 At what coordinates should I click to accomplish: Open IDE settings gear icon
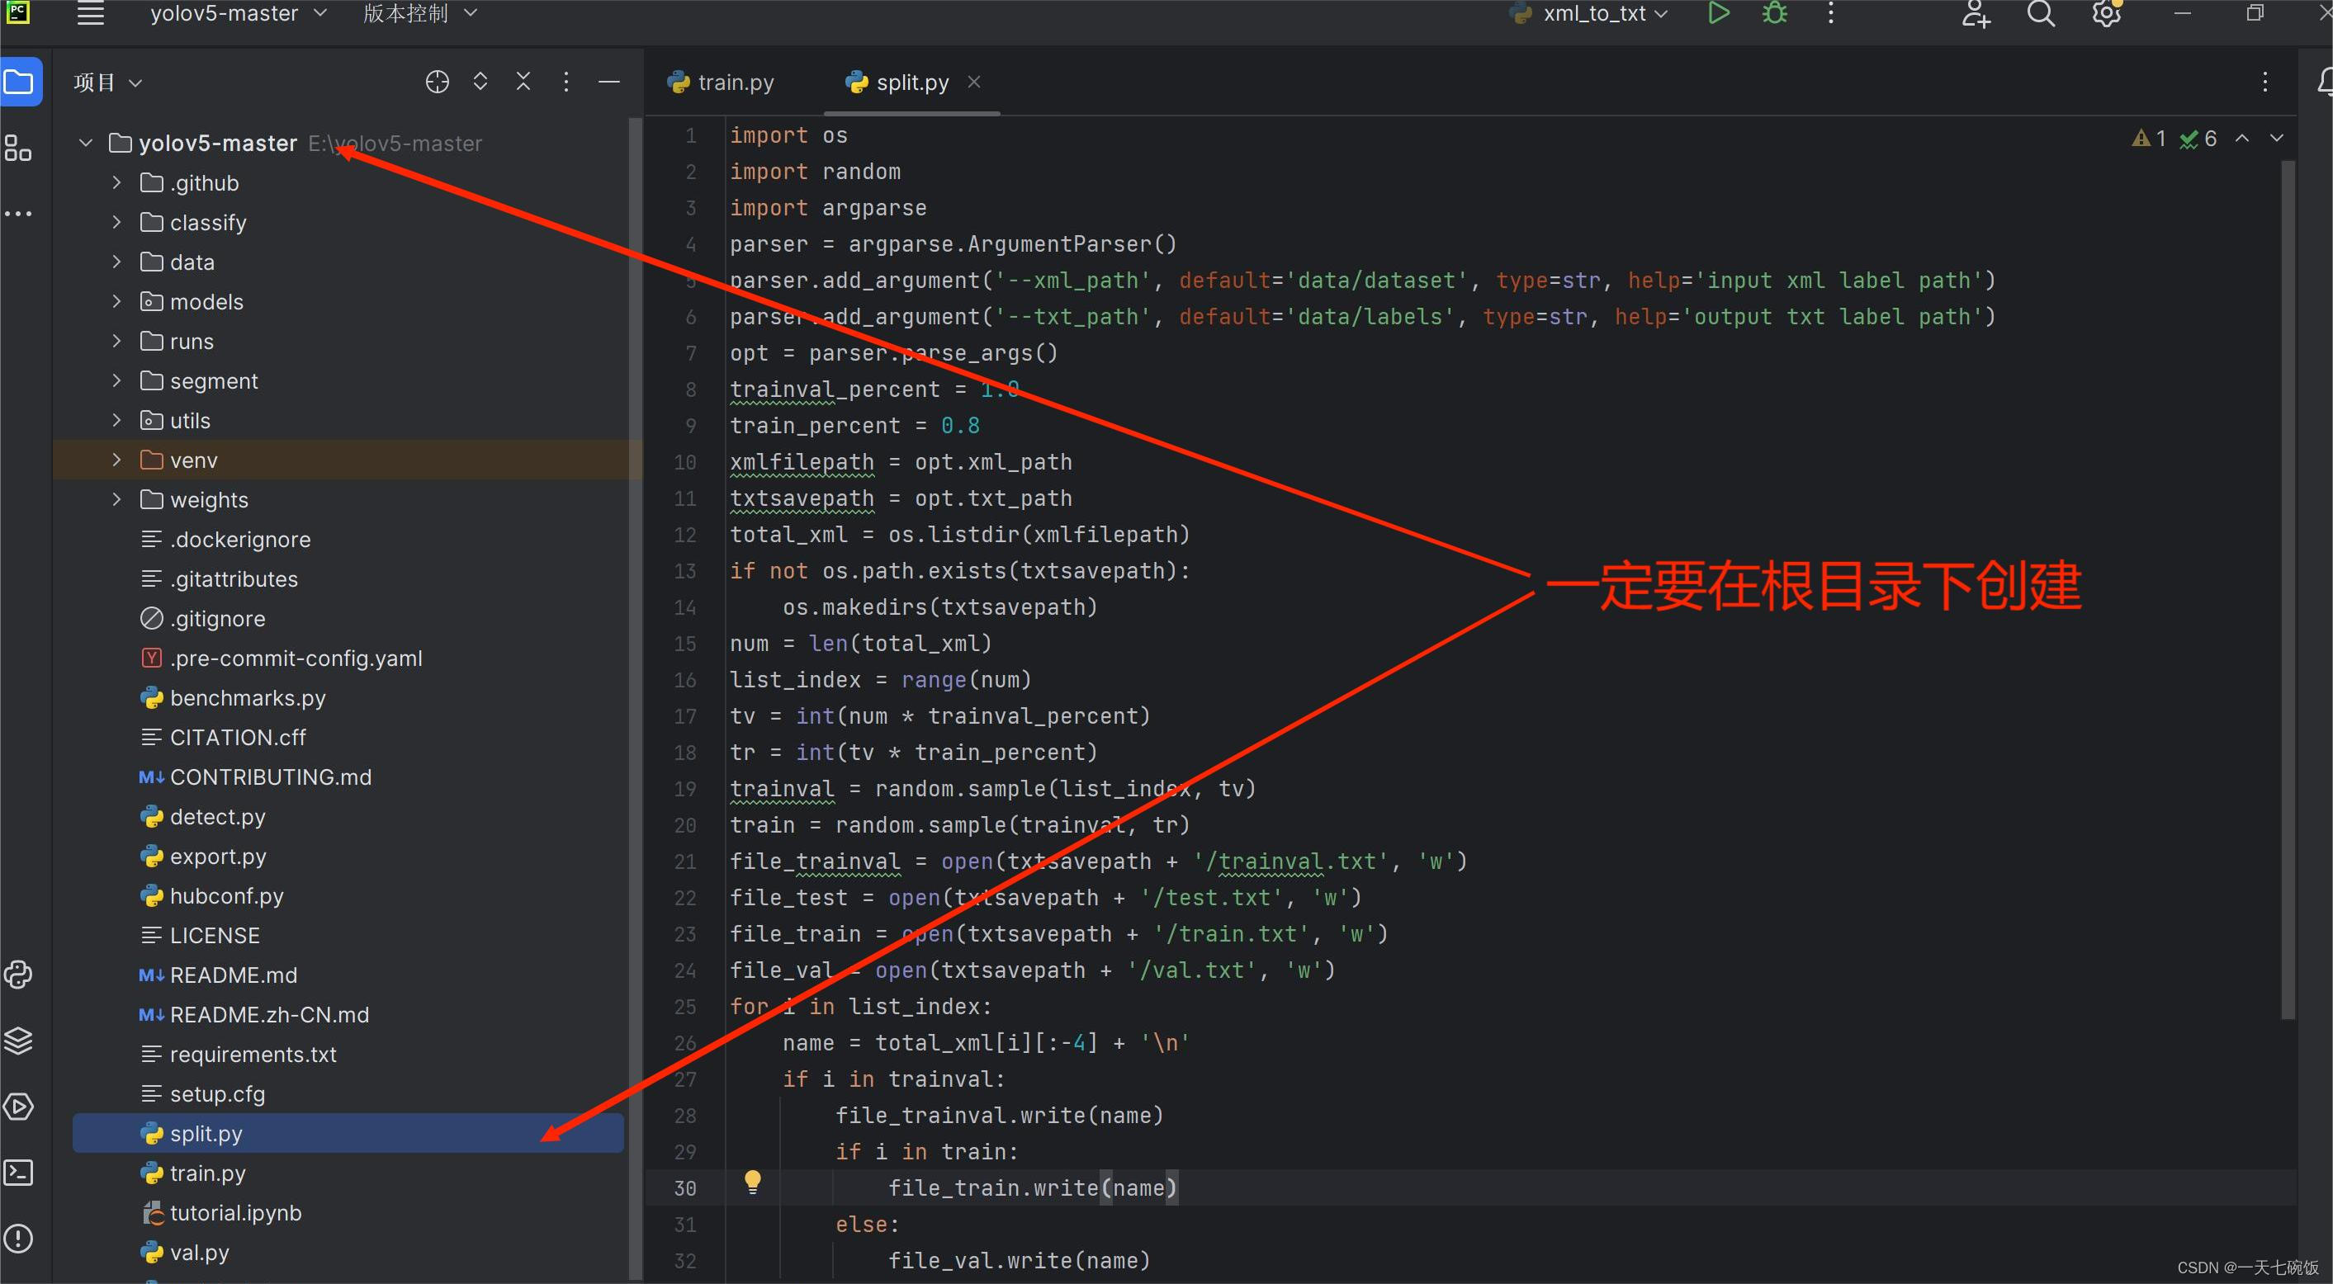2106,13
